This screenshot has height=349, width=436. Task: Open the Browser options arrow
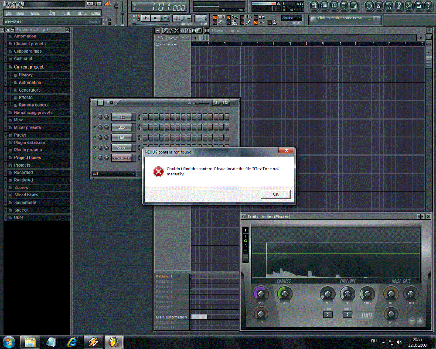pyautogui.click(x=2, y=30)
